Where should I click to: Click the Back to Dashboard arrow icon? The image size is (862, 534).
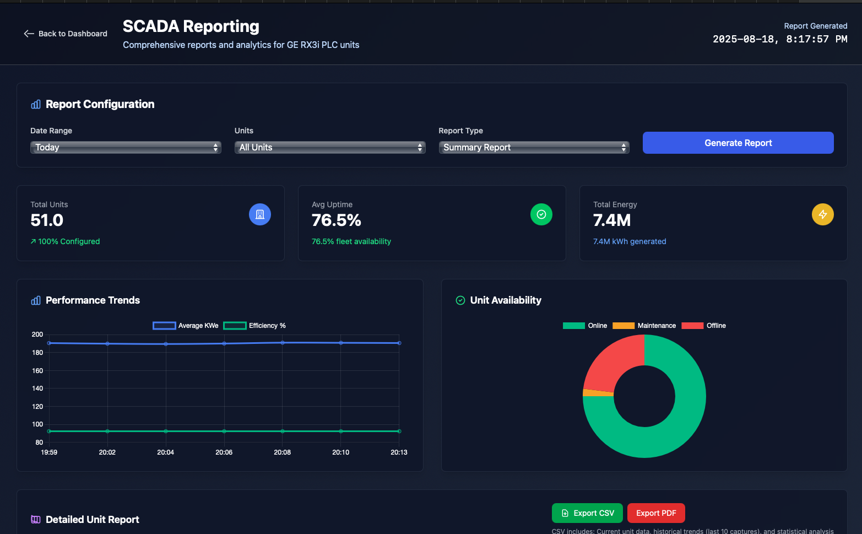pos(29,34)
